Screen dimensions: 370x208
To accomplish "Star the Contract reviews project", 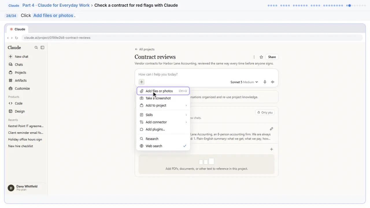I will tap(261, 57).
